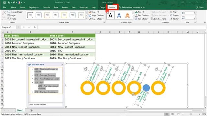
Task: Open Shape Fill dropdown
Action: 94,12
